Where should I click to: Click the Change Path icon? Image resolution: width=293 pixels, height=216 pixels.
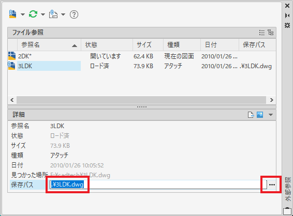53,14
